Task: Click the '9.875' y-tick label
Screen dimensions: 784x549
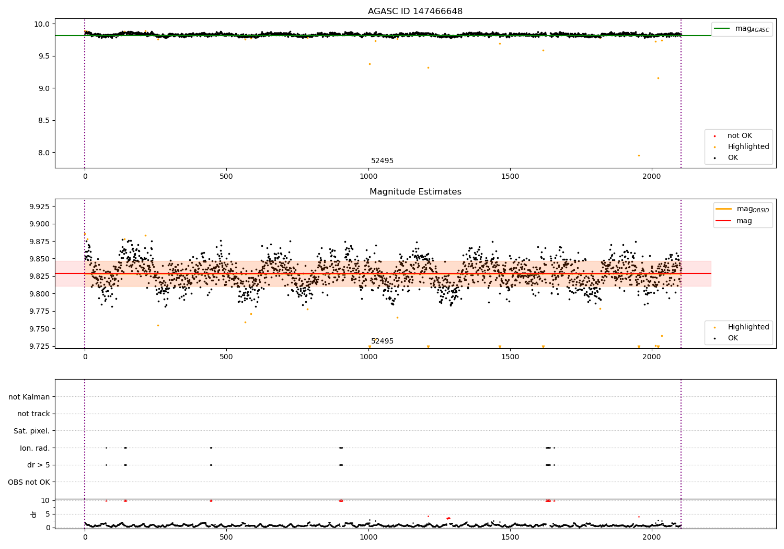Action: (x=39, y=242)
